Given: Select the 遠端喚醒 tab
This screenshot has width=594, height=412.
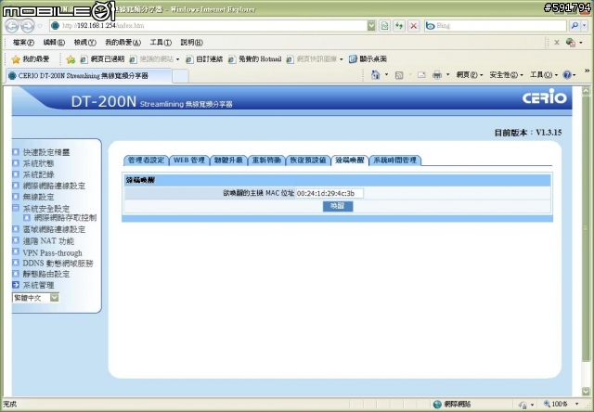Looking at the screenshot, I should [350, 161].
